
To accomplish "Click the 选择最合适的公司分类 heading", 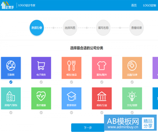I will click(x=87, y=48).
